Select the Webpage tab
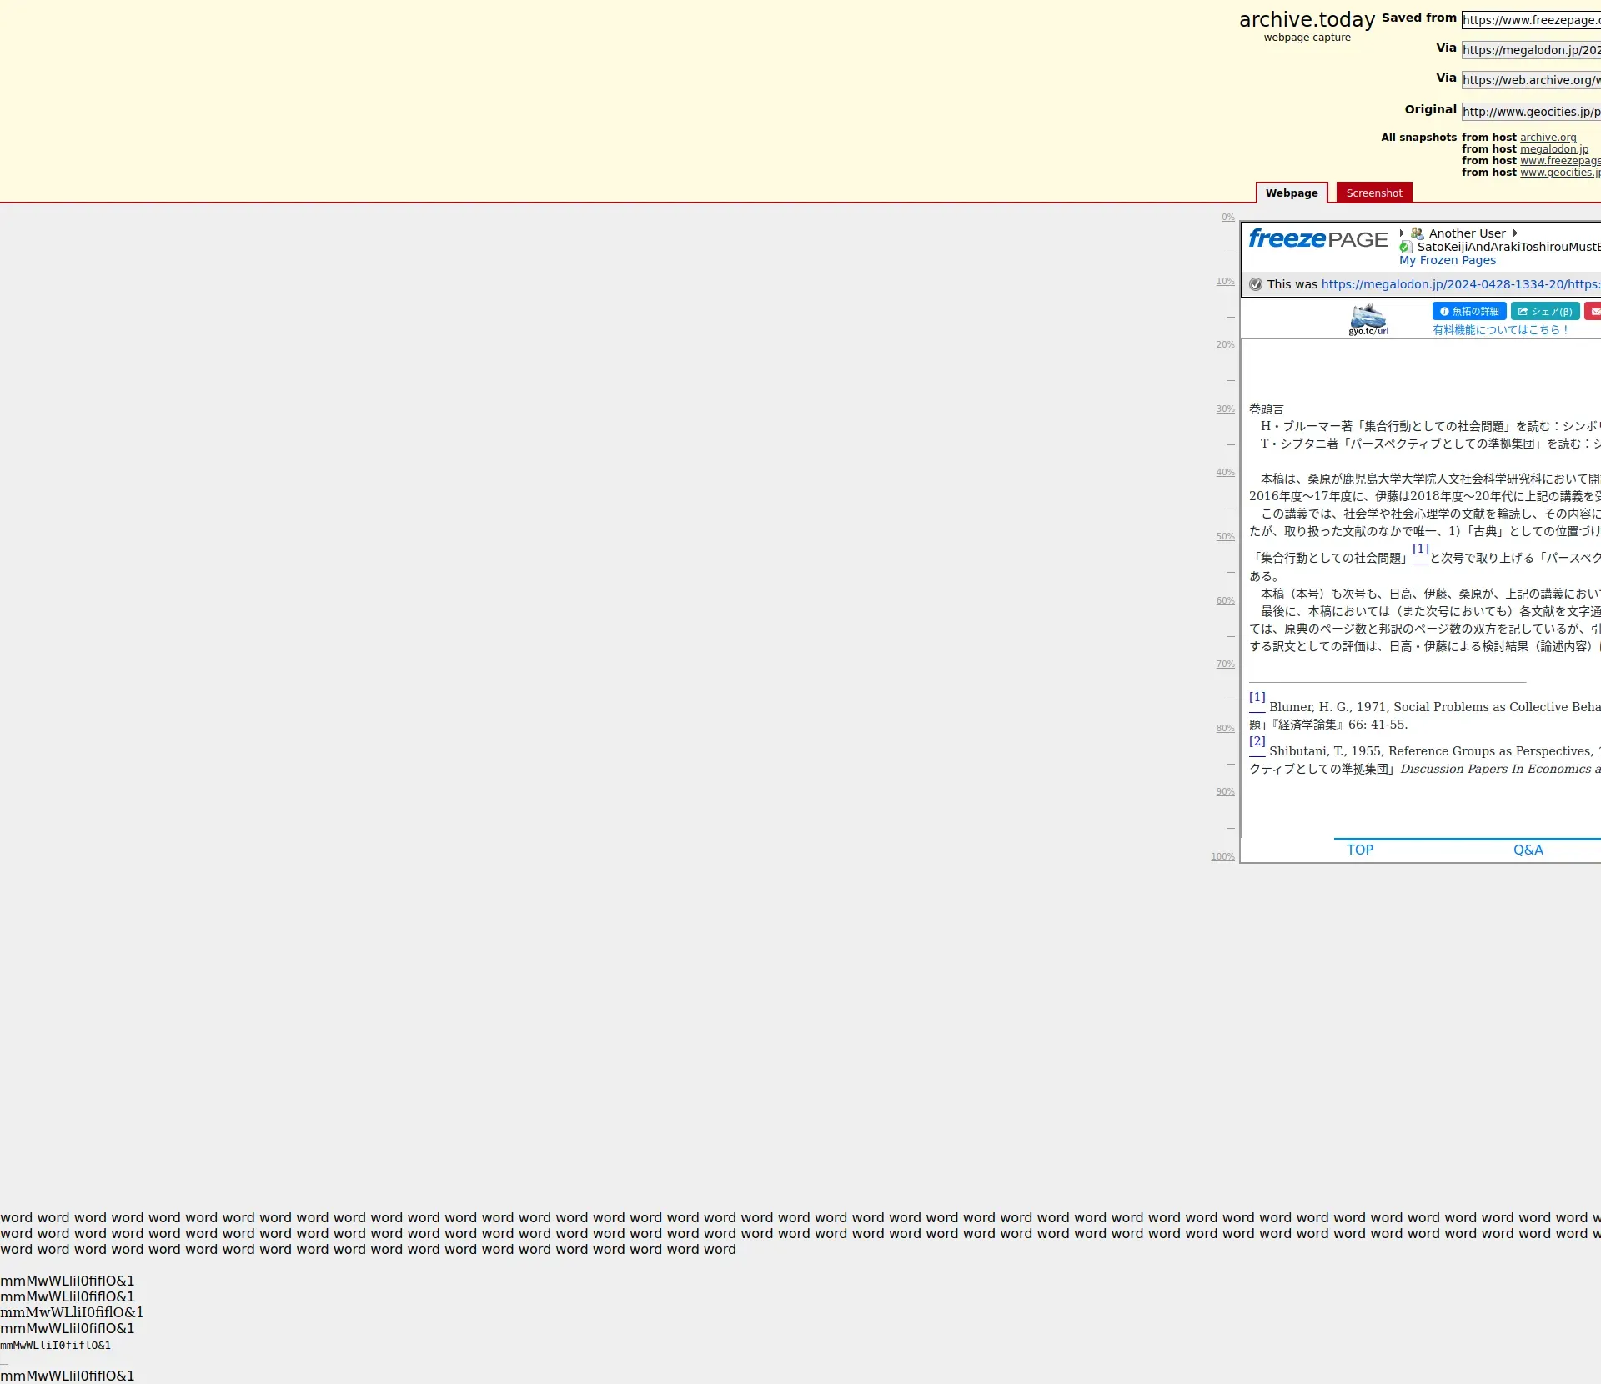Viewport: 1601px width, 1384px height. (1291, 193)
